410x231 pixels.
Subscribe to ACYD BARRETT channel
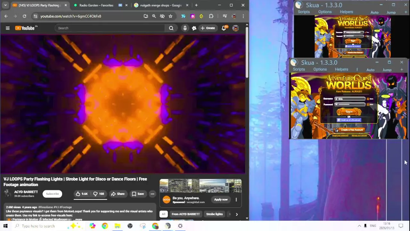point(52,194)
